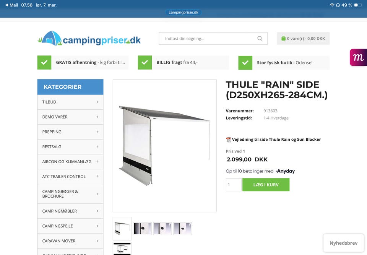
Task: Expand the TILBUD category chevron
Action: pyautogui.click(x=97, y=102)
